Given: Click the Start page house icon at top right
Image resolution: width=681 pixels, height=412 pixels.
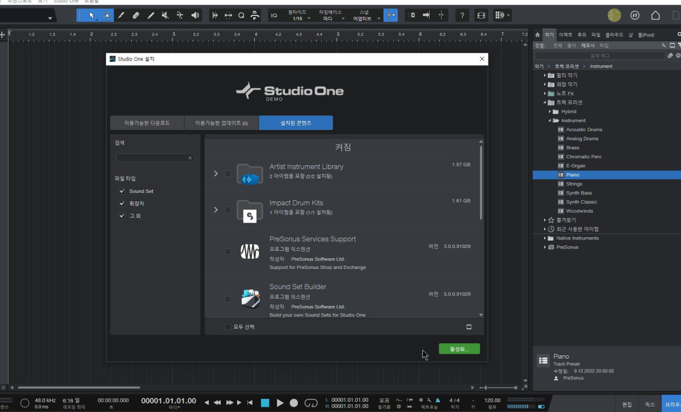Looking at the screenshot, I should tap(655, 15).
